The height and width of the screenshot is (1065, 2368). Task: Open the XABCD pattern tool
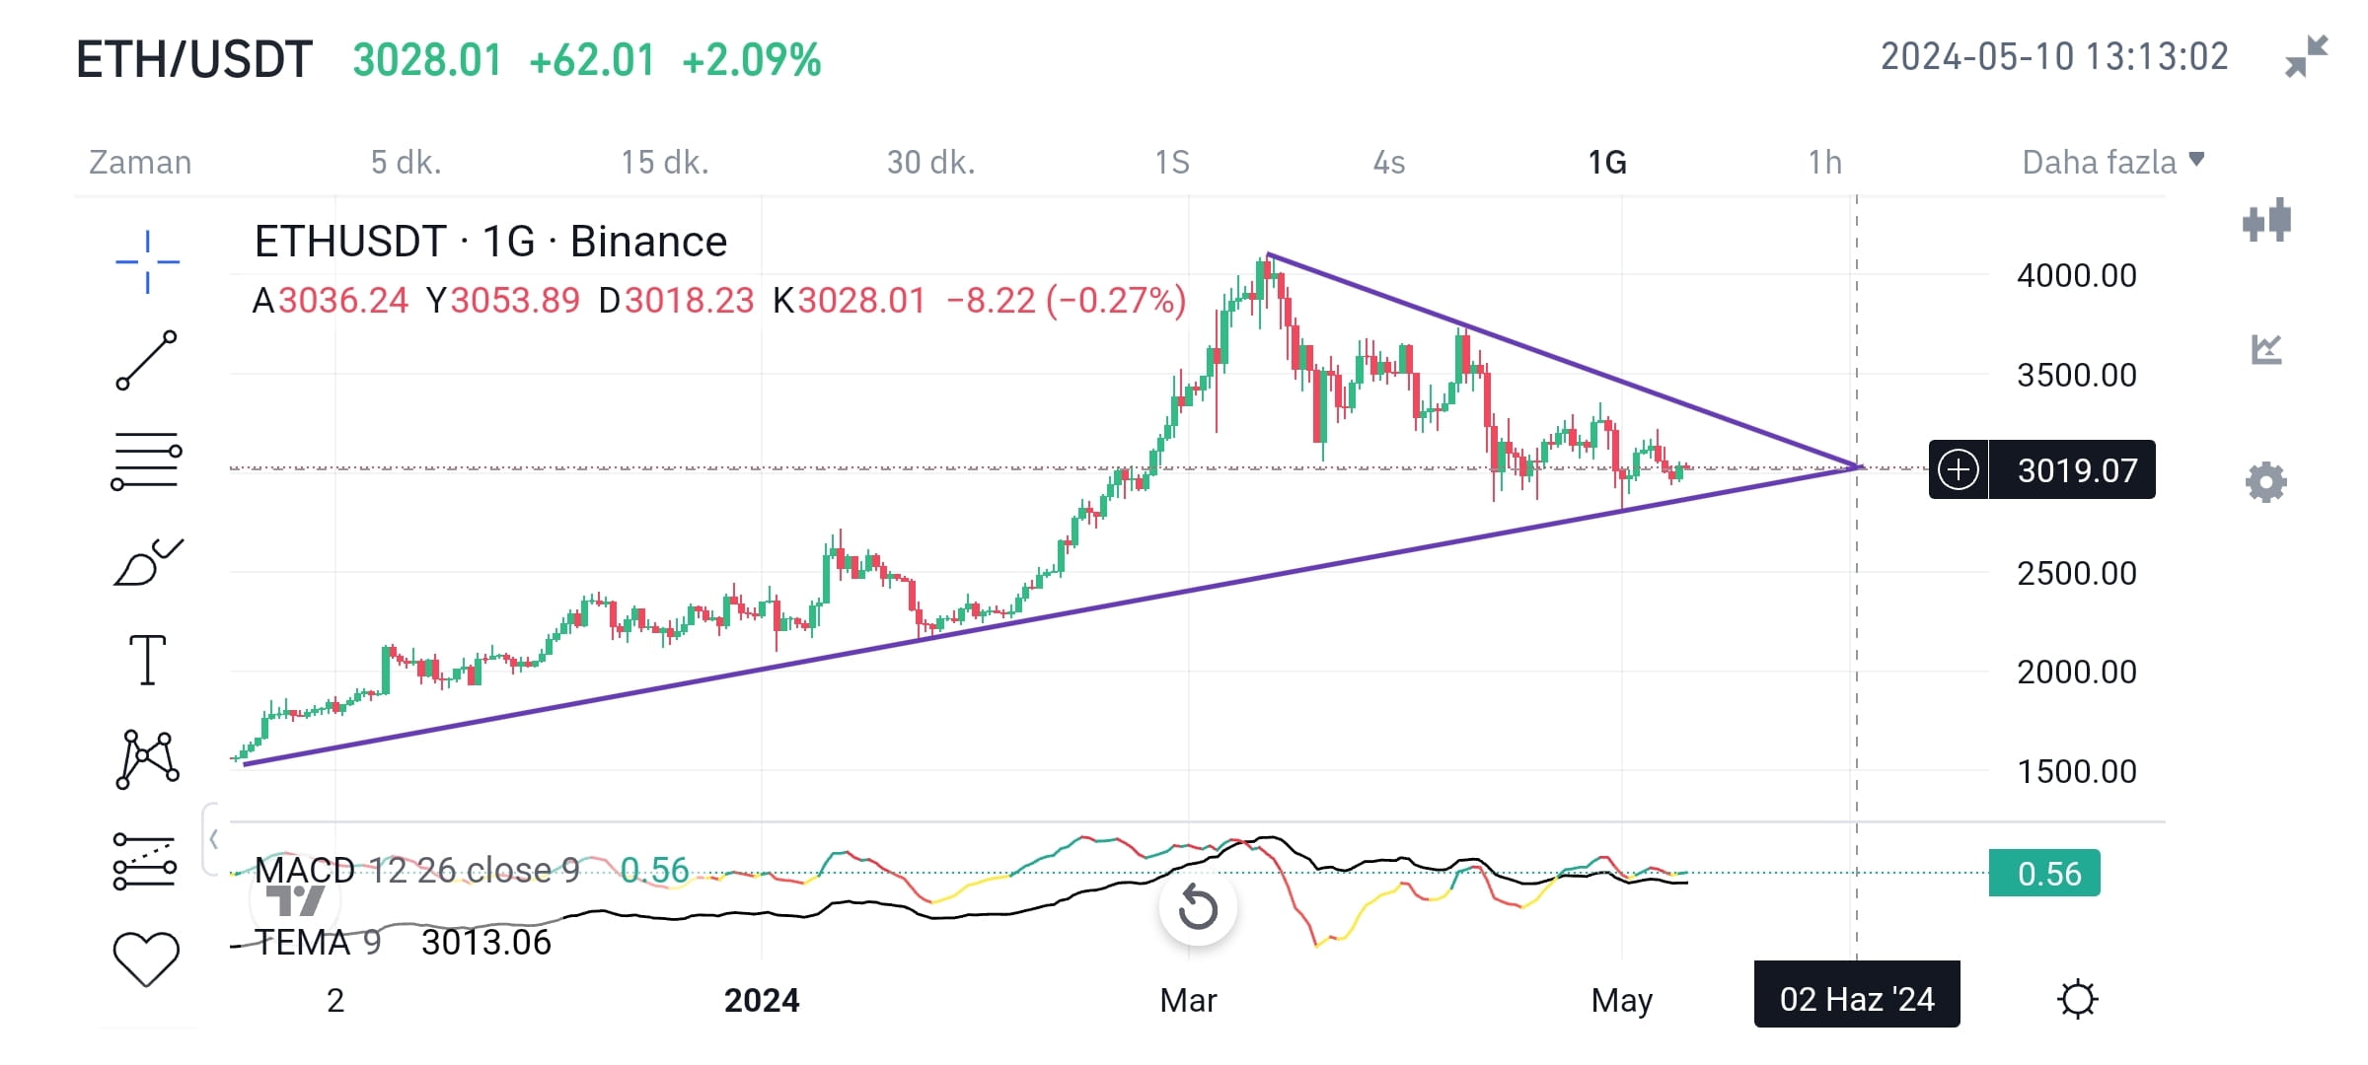point(148,759)
